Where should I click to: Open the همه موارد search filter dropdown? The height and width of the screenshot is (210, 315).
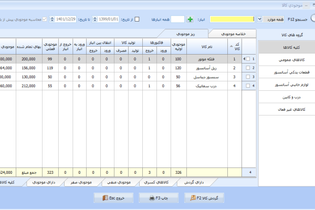[x=259, y=19]
